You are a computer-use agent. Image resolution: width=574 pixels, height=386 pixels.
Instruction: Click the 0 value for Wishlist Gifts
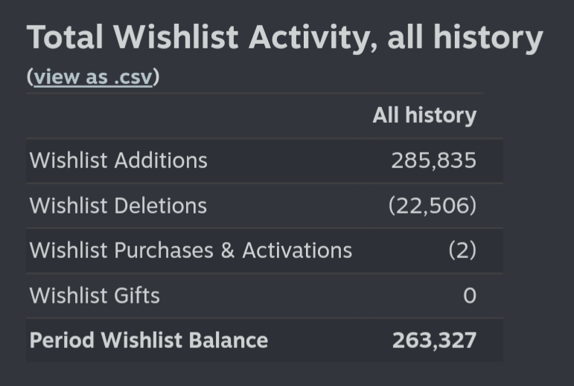click(x=470, y=296)
